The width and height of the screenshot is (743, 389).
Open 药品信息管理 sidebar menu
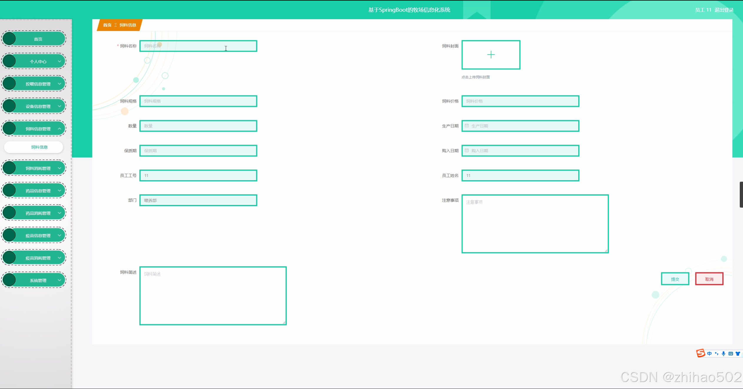click(x=34, y=191)
